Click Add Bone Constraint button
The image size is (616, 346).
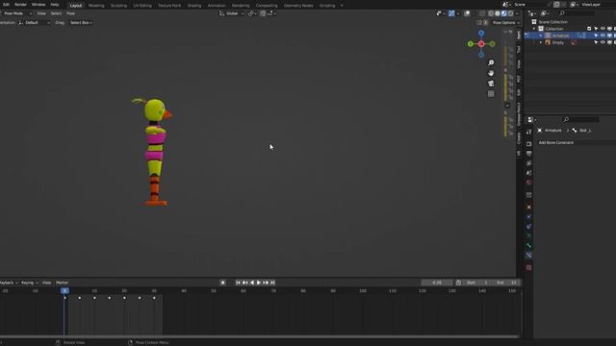[576, 143]
